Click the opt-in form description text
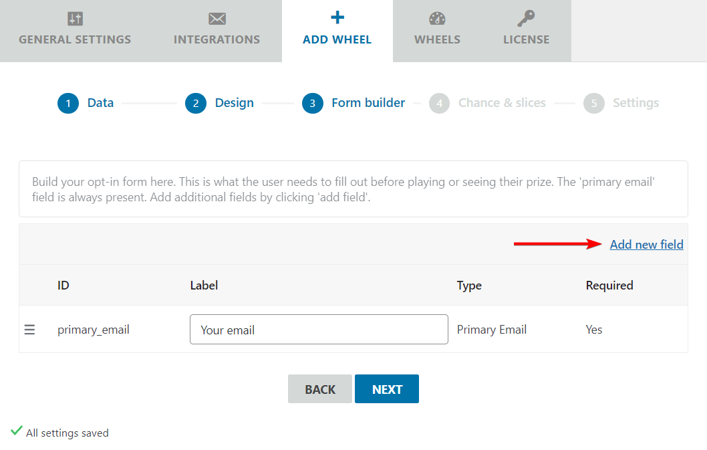Viewport: 707px width, 450px height. (343, 189)
